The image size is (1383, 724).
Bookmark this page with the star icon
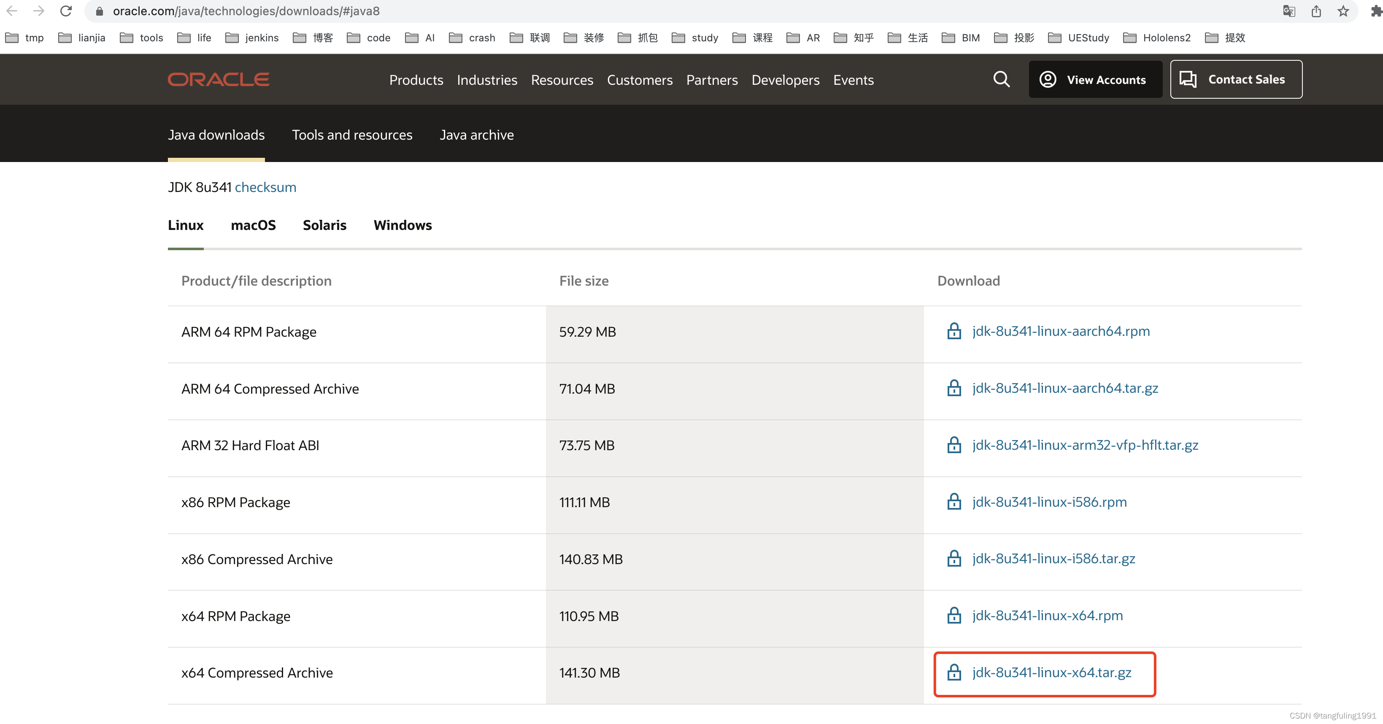(1343, 11)
